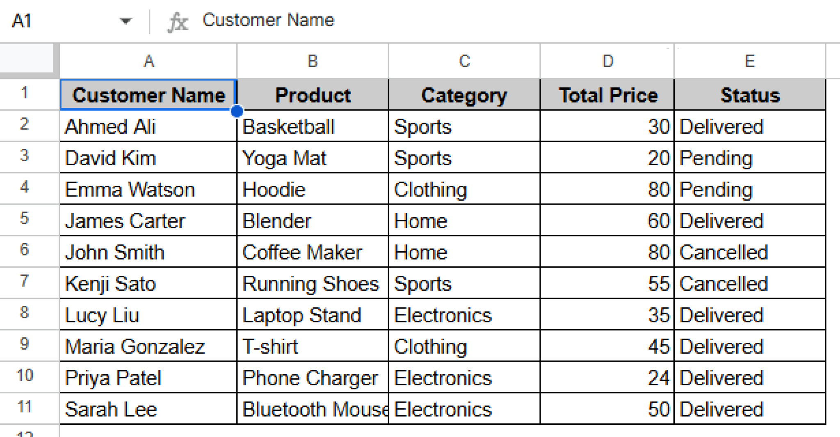The width and height of the screenshot is (840, 437).
Task: Select column B header
Action: click(312, 61)
